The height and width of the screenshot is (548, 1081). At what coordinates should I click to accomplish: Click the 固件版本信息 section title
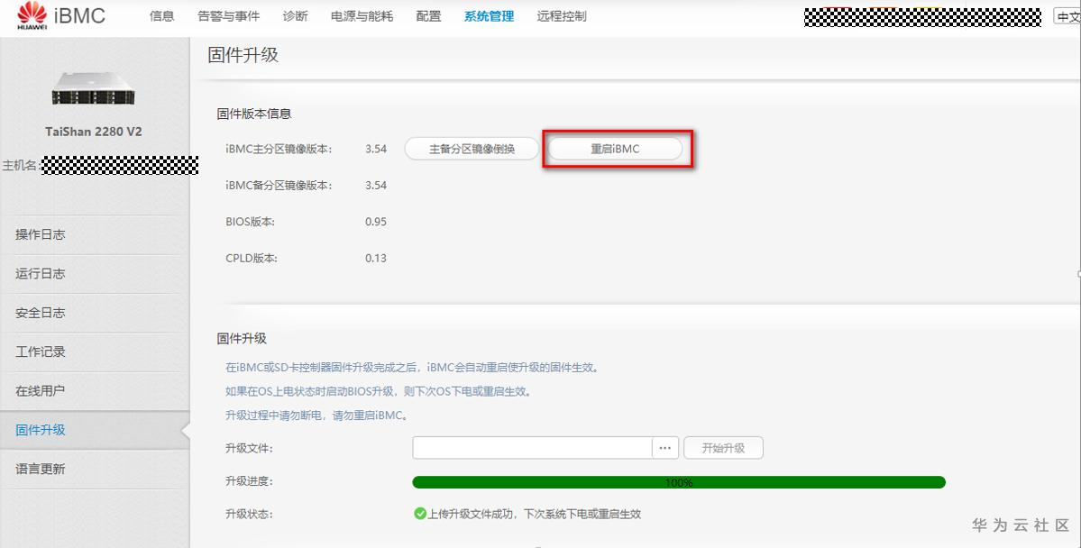254,114
